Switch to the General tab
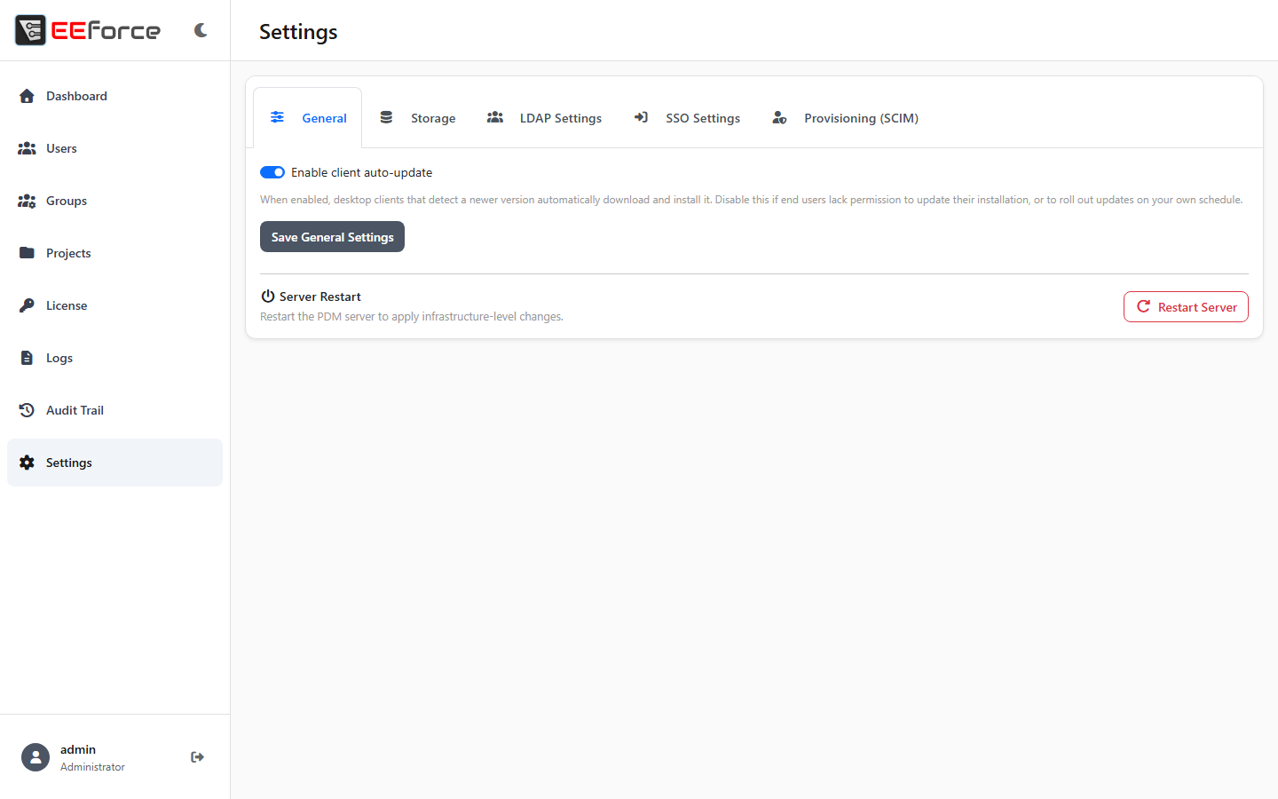Image resolution: width=1278 pixels, height=799 pixels. (x=308, y=117)
